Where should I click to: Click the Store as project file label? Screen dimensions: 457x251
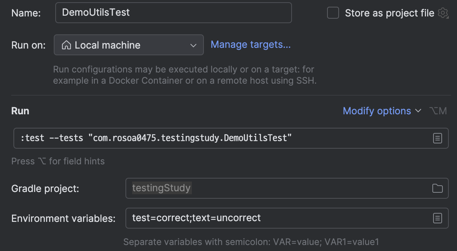[389, 13]
